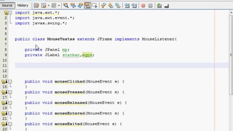Click the lightbulb hint beside mousePressed

3,92
